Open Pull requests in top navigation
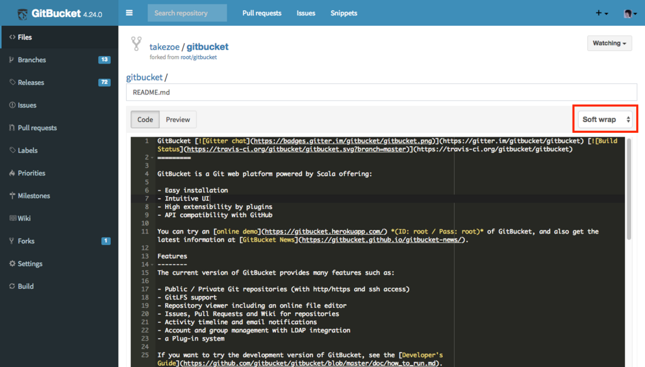Screen dimensions: 645x367 [261, 13]
